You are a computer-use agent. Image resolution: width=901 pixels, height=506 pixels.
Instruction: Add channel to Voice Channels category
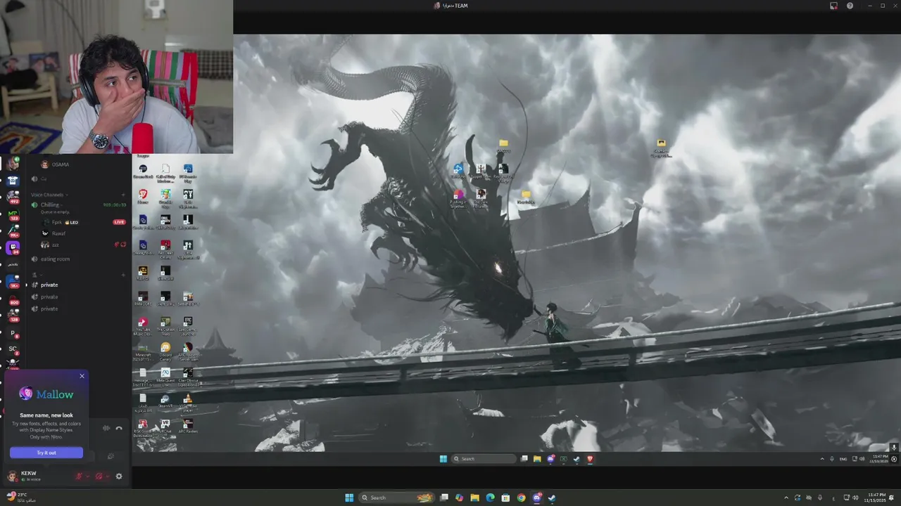click(123, 195)
